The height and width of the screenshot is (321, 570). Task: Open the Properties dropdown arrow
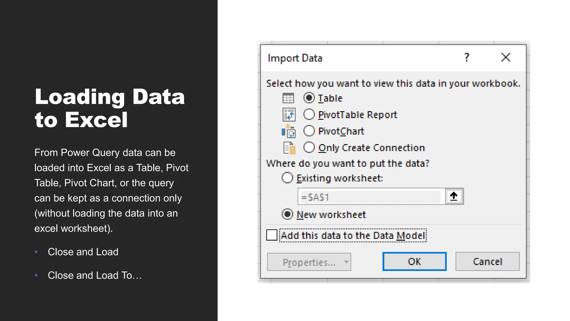(x=346, y=262)
